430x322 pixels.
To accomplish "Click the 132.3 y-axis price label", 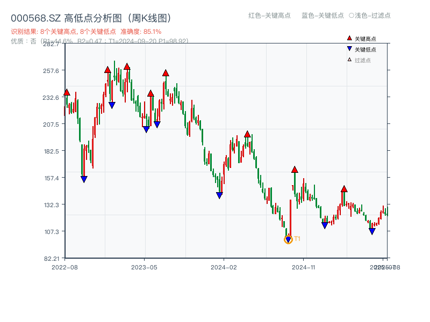I will (x=52, y=205).
